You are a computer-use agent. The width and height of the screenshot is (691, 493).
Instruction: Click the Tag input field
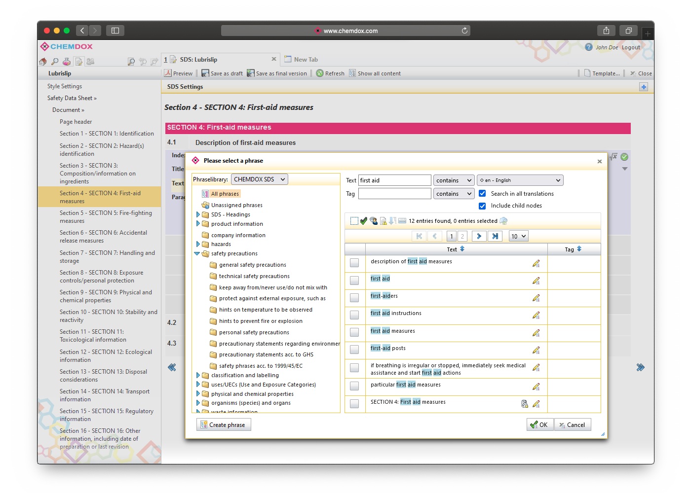(395, 194)
